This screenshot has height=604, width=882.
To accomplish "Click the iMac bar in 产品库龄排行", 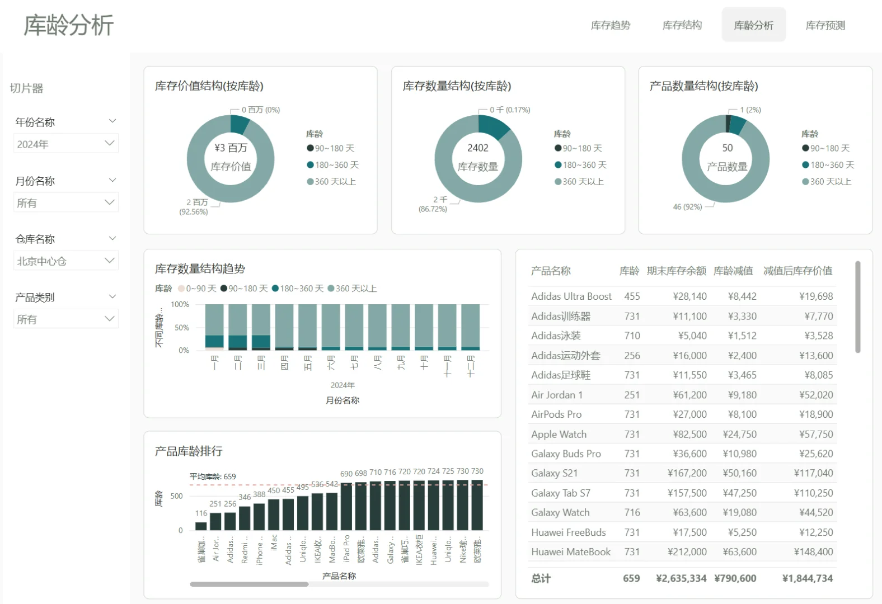I will 274,515.
